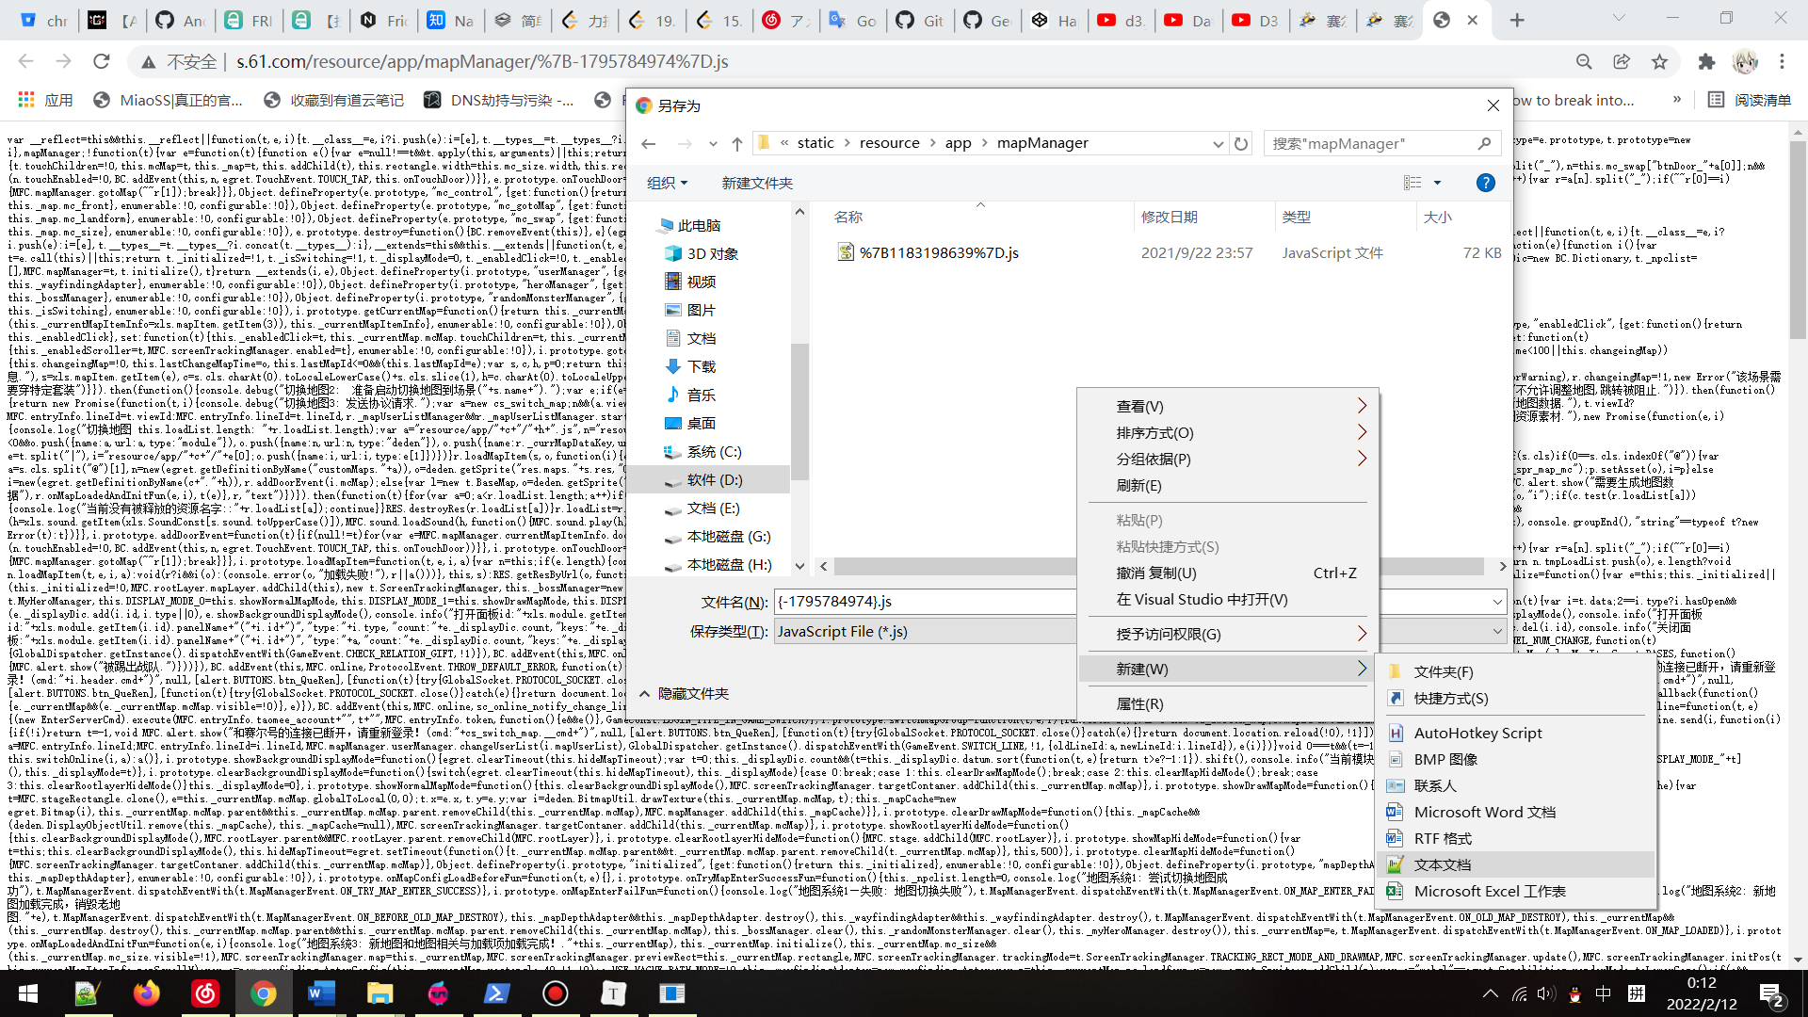This screenshot has width=1808, height=1017.
Task: Sort by 名称 column header
Action: click(848, 217)
